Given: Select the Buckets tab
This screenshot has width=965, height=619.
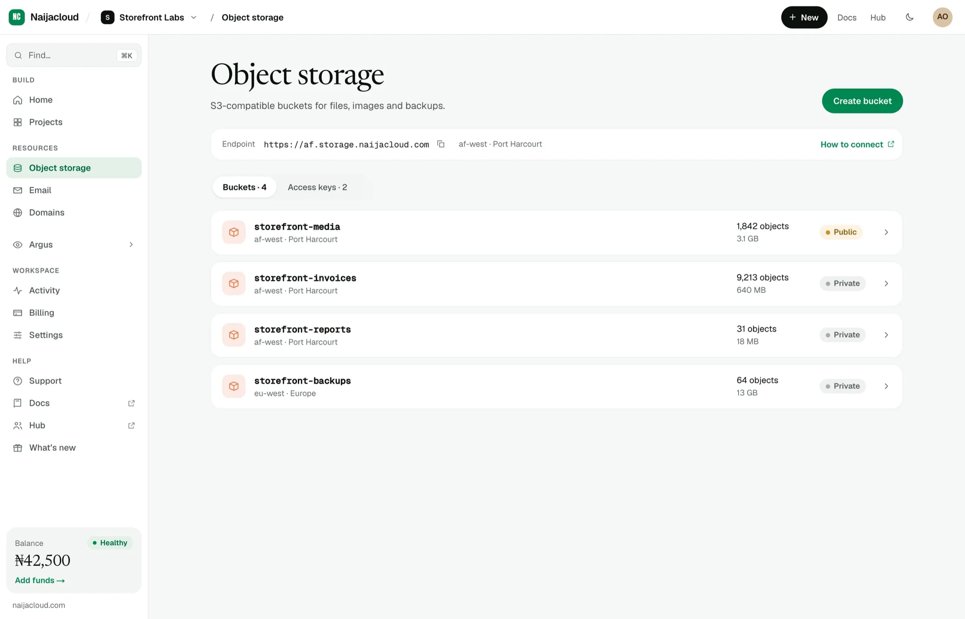Looking at the screenshot, I should point(244,187).
